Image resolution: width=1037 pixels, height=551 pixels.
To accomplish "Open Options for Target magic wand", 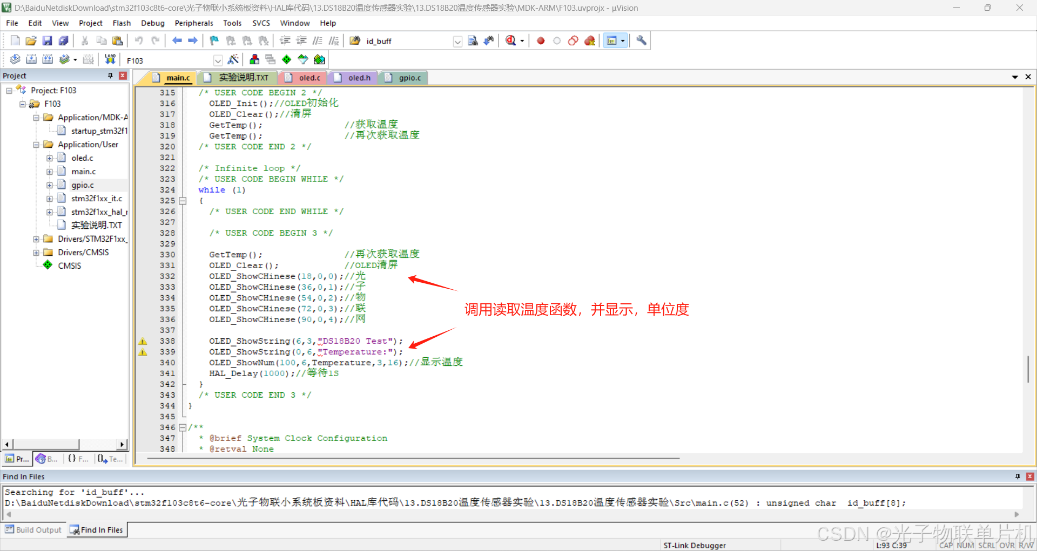I will point(233,59).
